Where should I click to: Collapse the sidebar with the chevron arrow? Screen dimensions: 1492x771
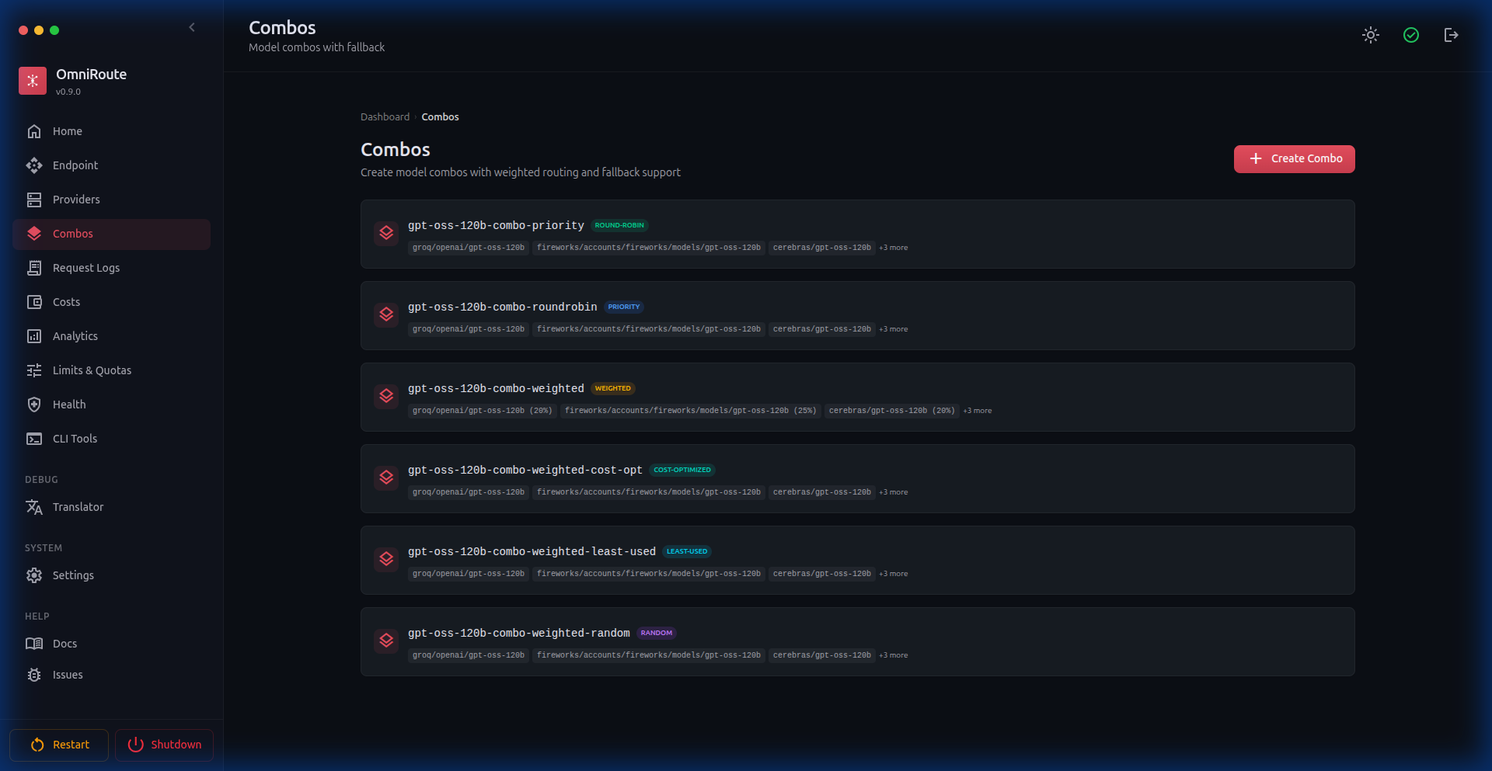[x=192, y=28]
